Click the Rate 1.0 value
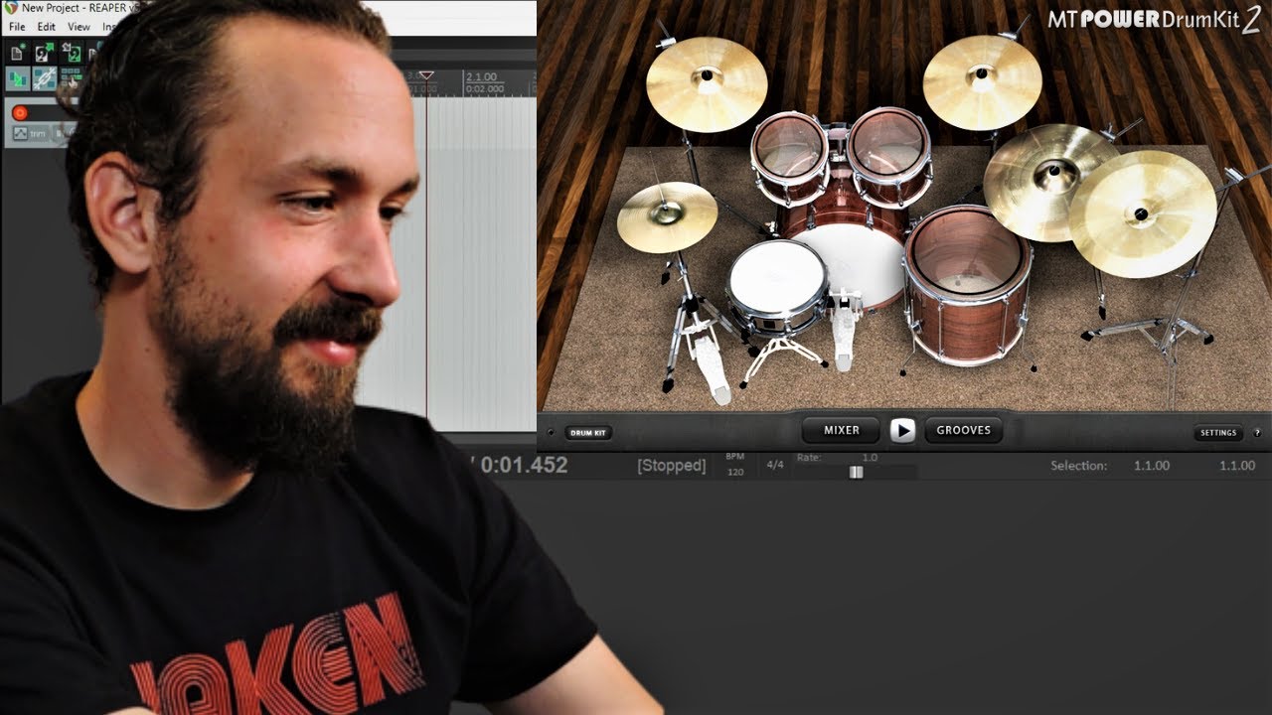 point(871,457)
